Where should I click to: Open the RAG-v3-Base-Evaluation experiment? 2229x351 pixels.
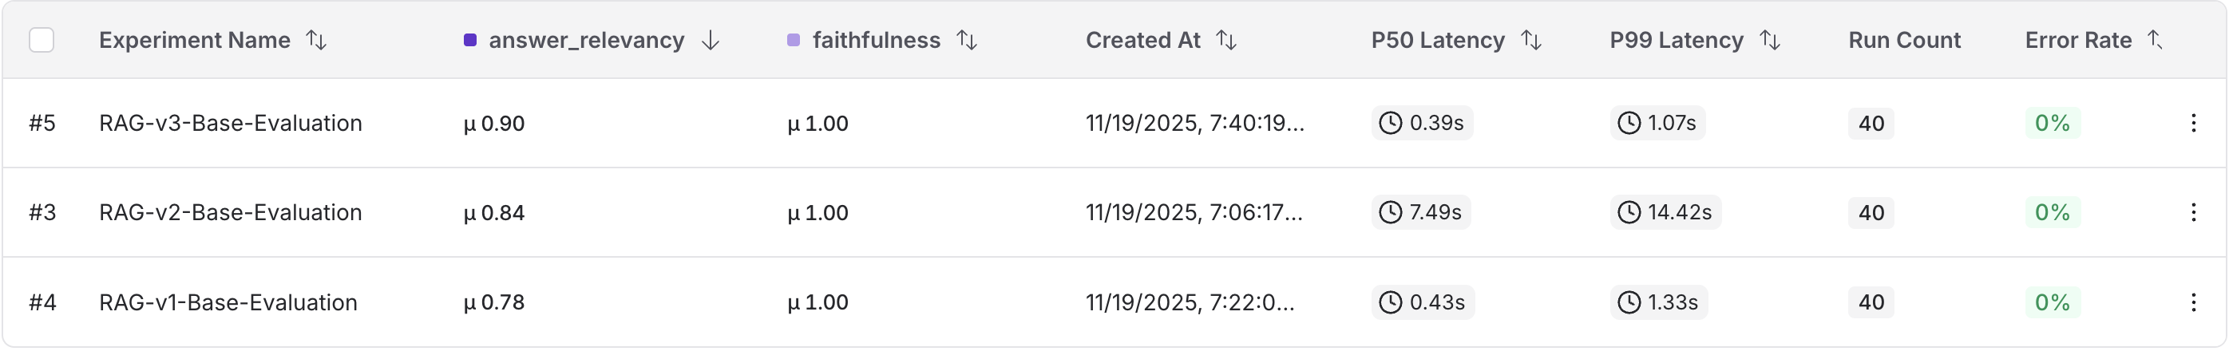(x=230, y=123)
